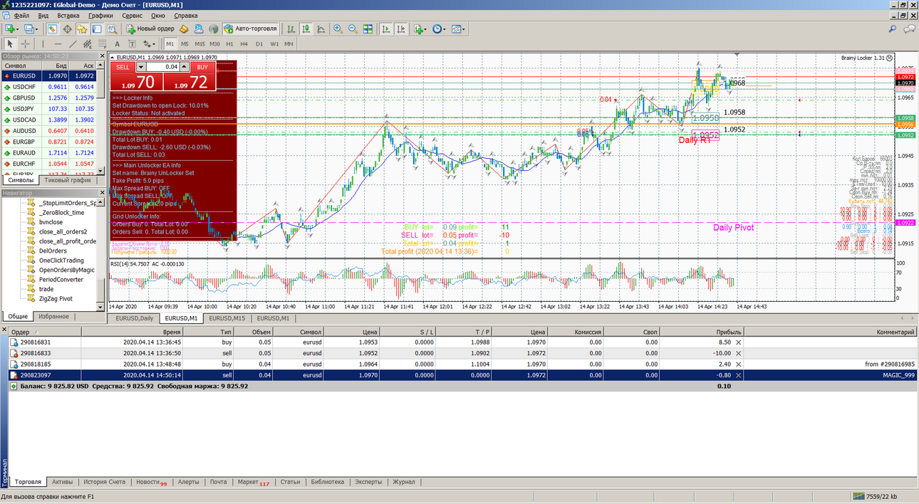Open the chart templates dropdown
919x504 pixels.
pos(459,29)
